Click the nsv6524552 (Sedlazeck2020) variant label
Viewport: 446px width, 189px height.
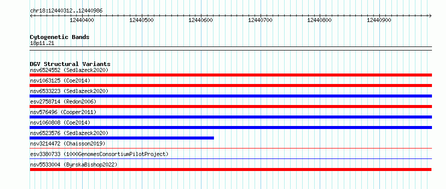click(69, 70)
